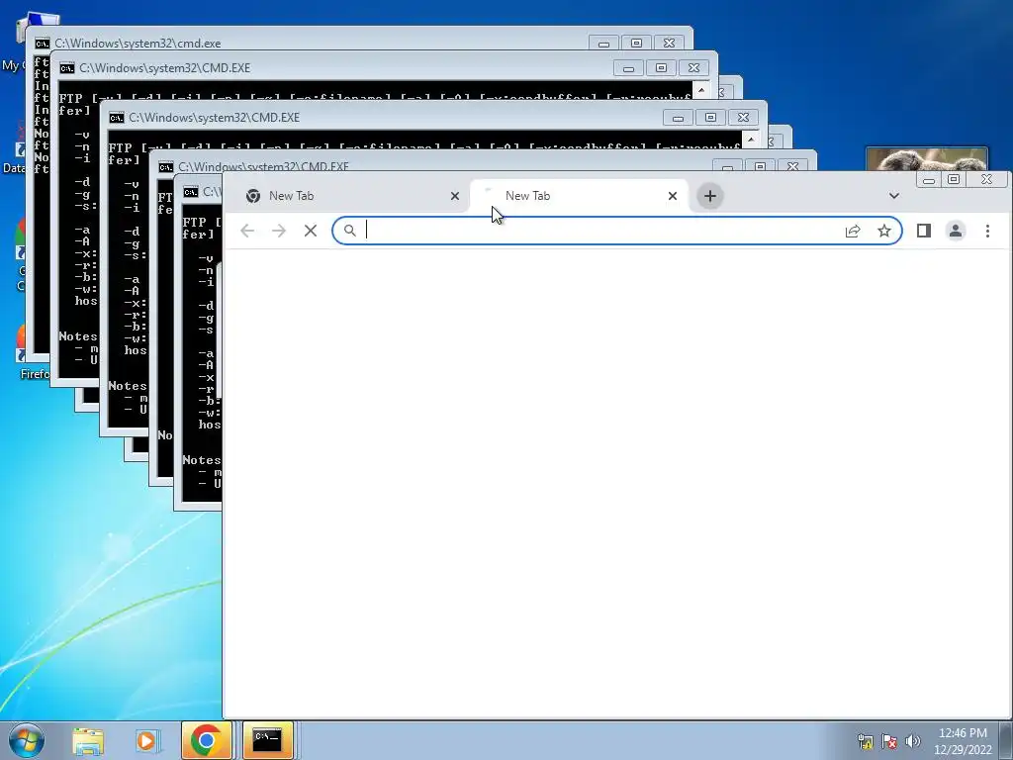Image resolution: width=1013 pixels, height=760 pixels.
Task: Click the cmd.exe window title bar icon
Action: (x=42, y=44)
